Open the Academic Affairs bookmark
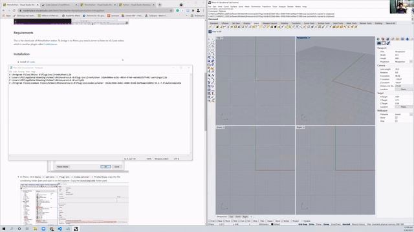Viewport: 414px width, 232px height. click(71, 15)
